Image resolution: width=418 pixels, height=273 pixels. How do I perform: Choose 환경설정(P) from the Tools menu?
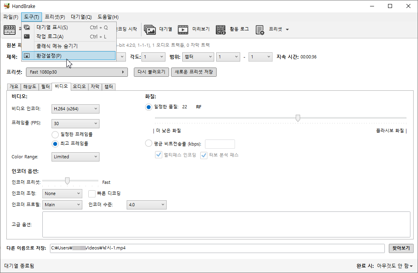[69, 56]
